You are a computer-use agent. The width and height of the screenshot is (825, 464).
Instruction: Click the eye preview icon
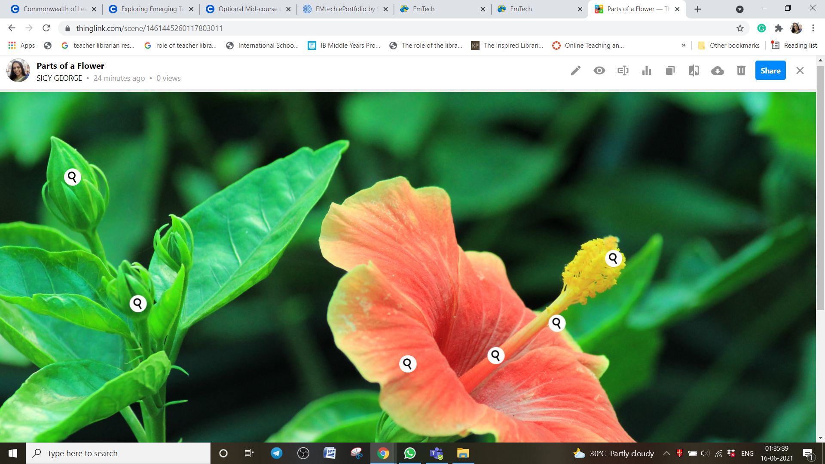tap(599, 71)
